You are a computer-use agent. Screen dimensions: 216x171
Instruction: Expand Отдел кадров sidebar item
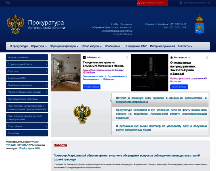point(27,126)
